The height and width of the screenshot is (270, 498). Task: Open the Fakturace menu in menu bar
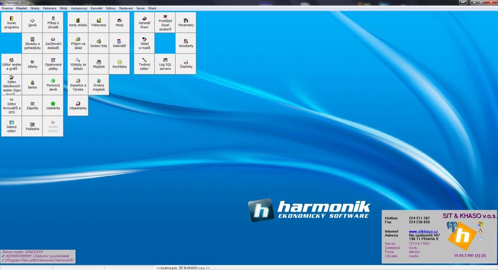[50, 8]
